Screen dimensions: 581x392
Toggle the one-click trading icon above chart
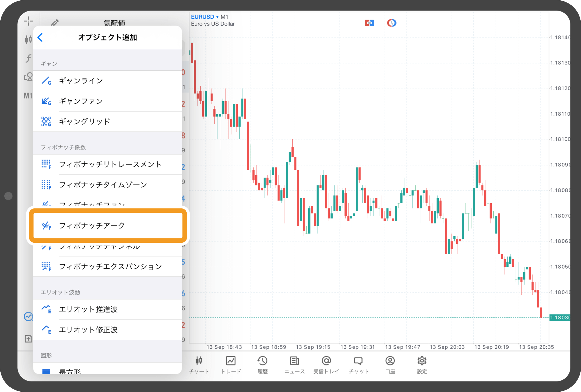[369, 22]
